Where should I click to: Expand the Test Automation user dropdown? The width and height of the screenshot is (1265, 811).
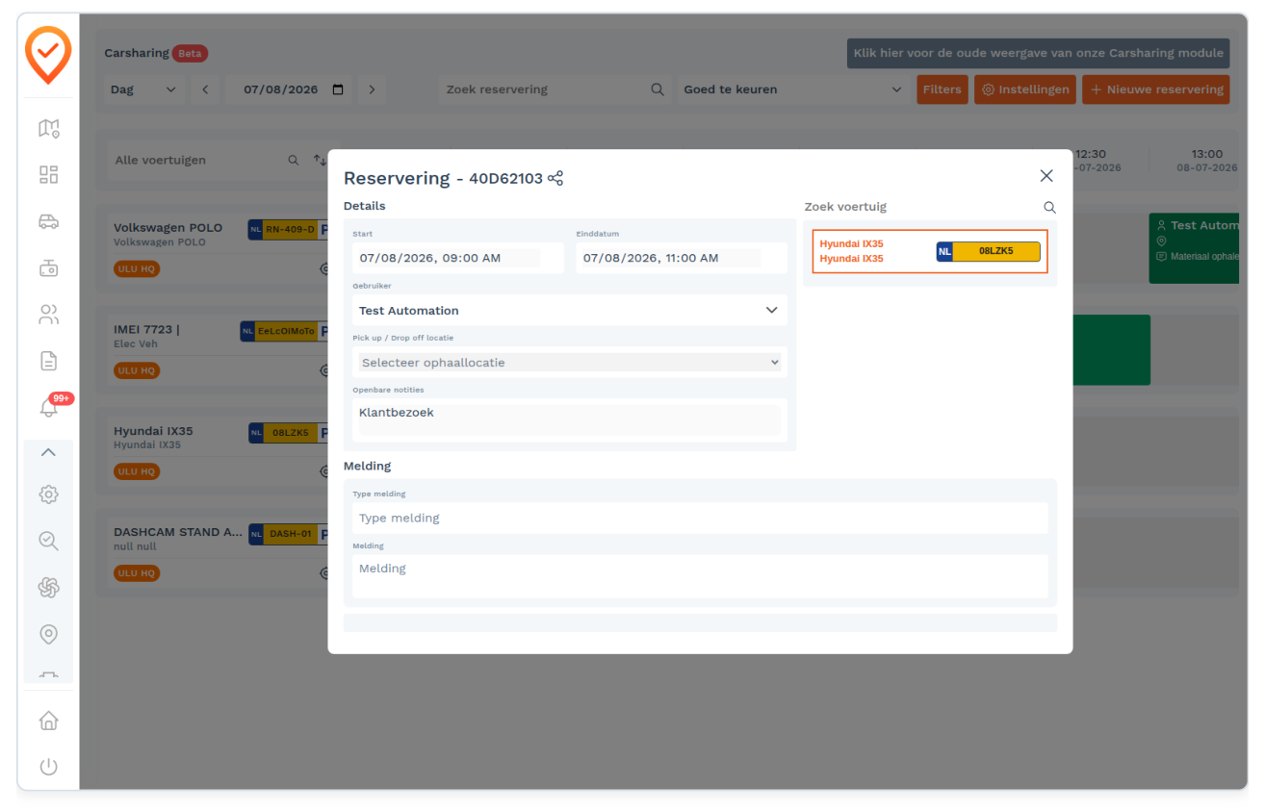(x=569, y=311)
